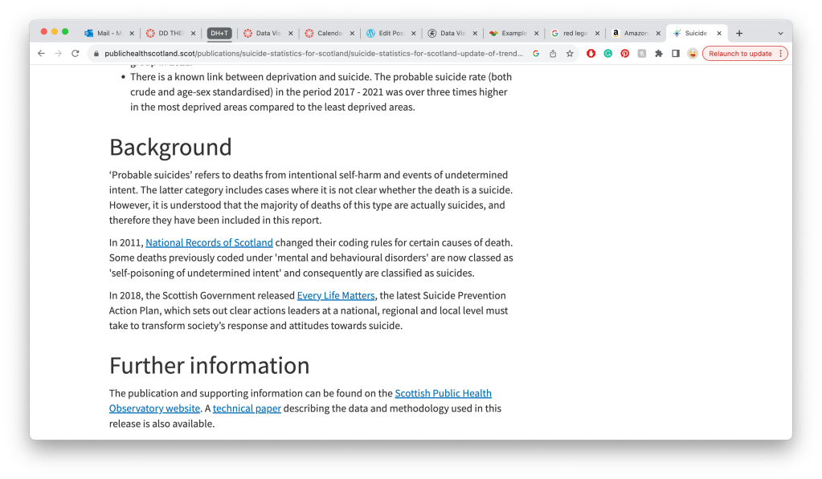Screen dimensions: 822x479
Task: Click the red ad blocker extension icon
Action: (591, 54)
